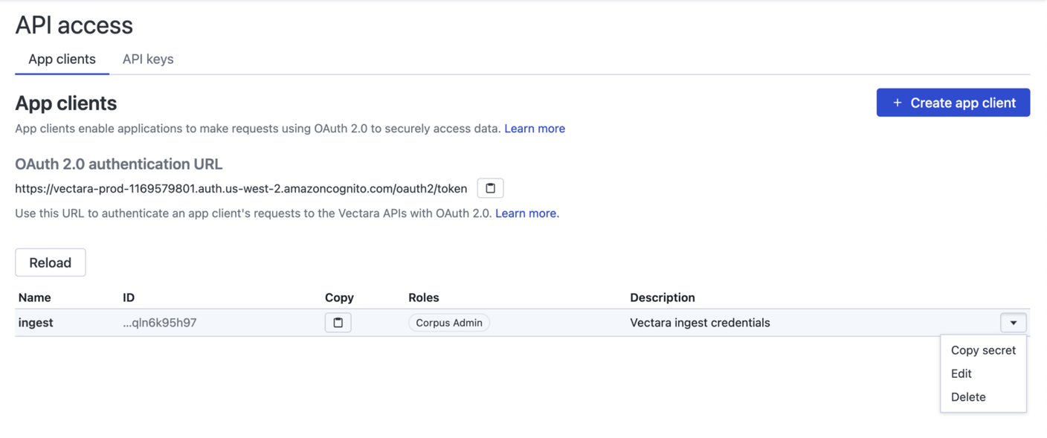The image size is (1047, 438).
Task: Click the Roles column header
Action: pos(423,297)
